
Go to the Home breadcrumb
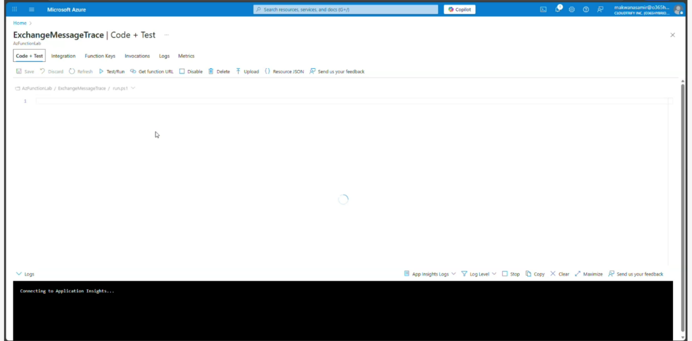20,23
